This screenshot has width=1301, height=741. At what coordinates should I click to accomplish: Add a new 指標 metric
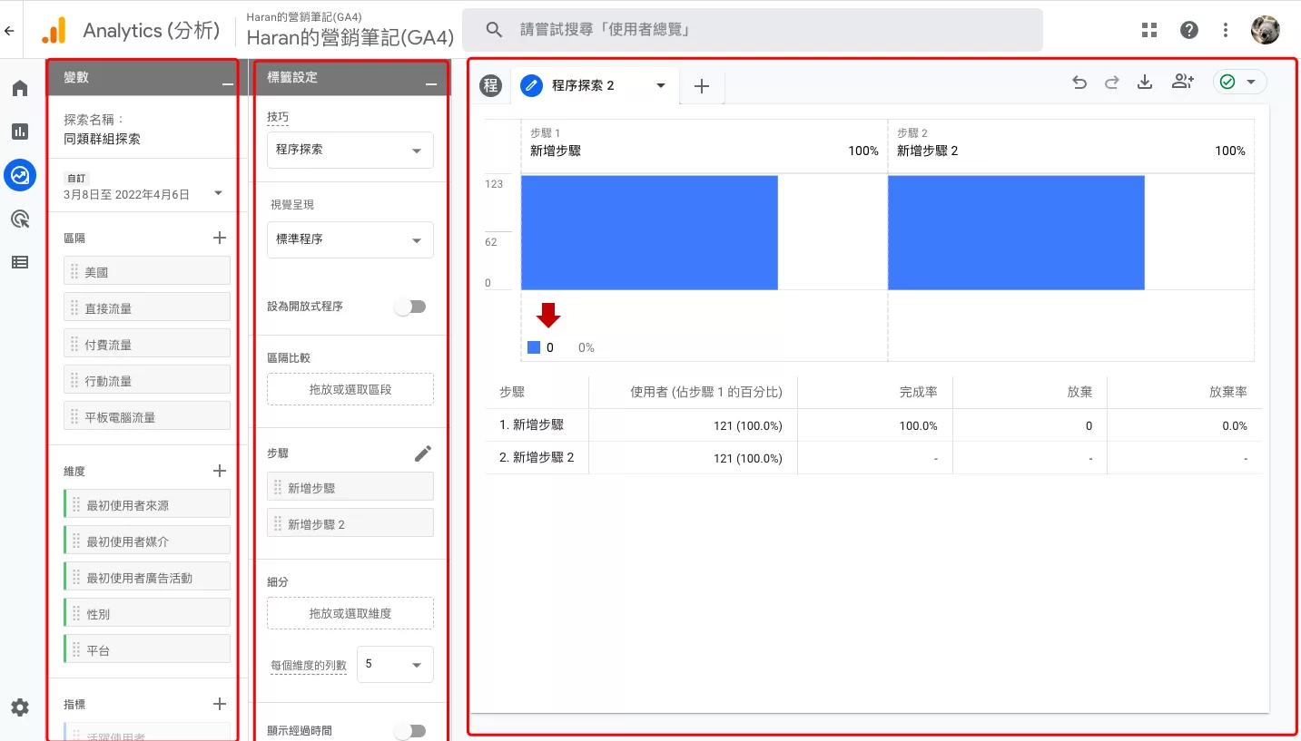point(219,704)
